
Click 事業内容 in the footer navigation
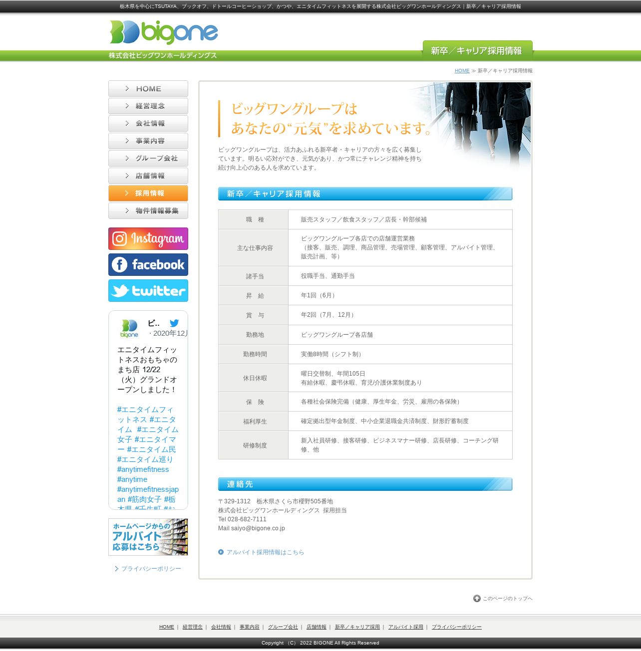click(x=250, y=627)
